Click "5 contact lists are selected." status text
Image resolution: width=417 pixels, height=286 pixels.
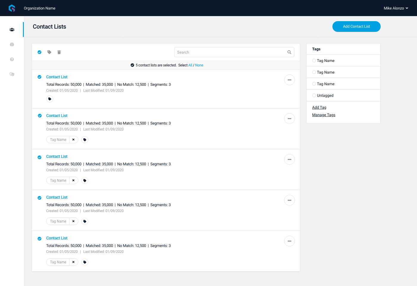click(x=156, y=65)
